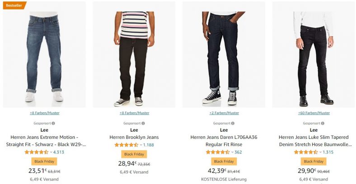Expand rating chevron beside the 1.188 reviews count
The width and height of the screenshot is (356, 184).
point(141,145)
